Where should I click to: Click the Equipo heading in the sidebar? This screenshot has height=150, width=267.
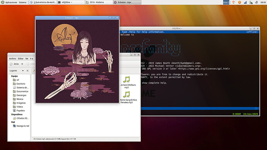[x=14, y=76]
